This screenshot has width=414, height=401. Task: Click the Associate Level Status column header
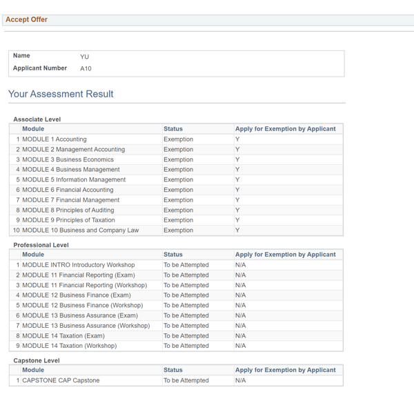tap(173, 129)
